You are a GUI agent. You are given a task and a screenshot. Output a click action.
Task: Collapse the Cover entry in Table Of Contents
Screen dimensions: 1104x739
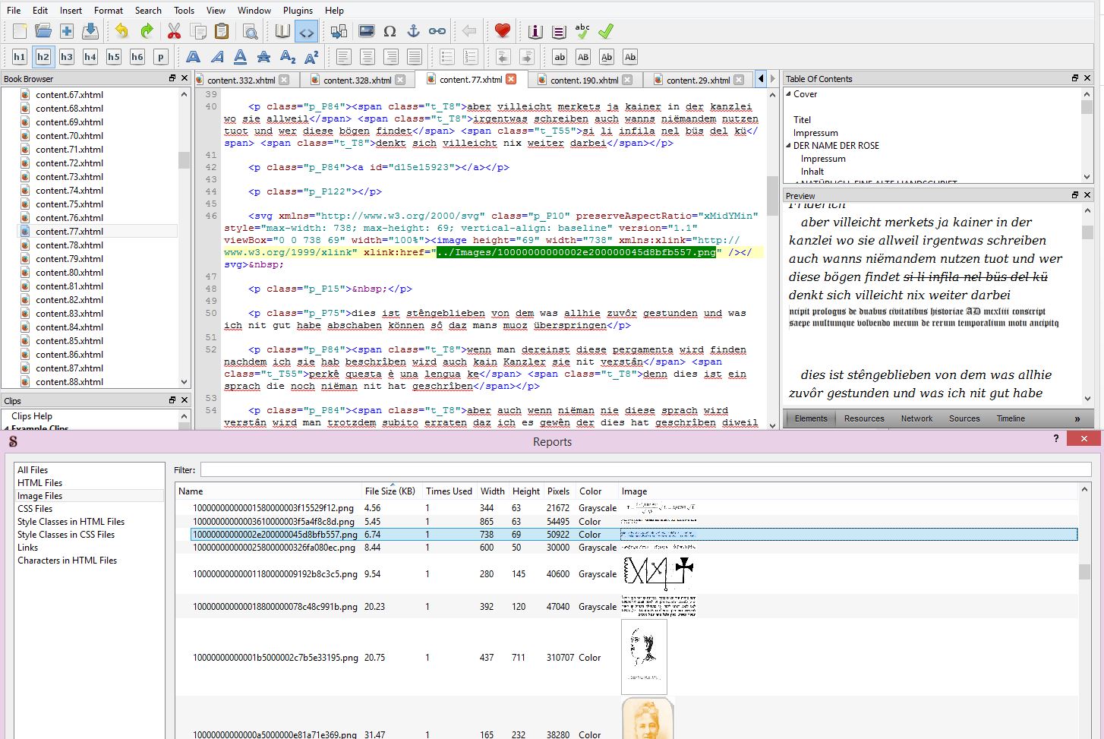coord(788,94)
